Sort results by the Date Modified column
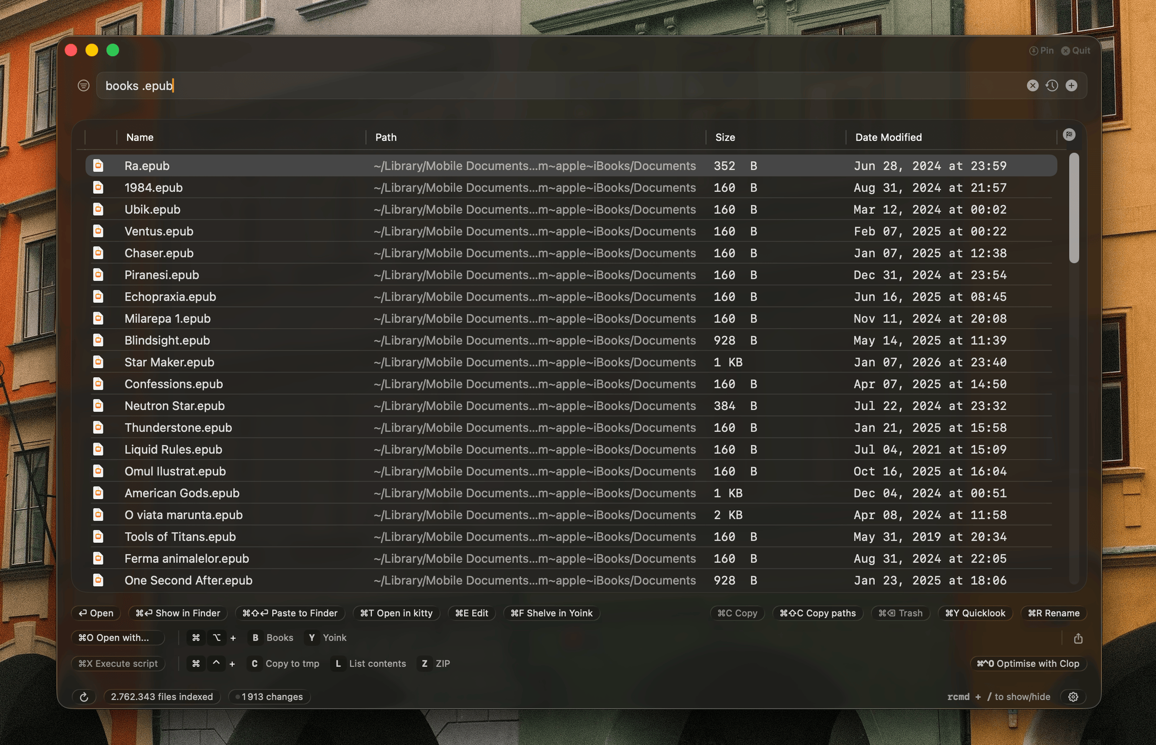Image resolution: width=1156 pixels, height=745 pixels. (888, 137)
